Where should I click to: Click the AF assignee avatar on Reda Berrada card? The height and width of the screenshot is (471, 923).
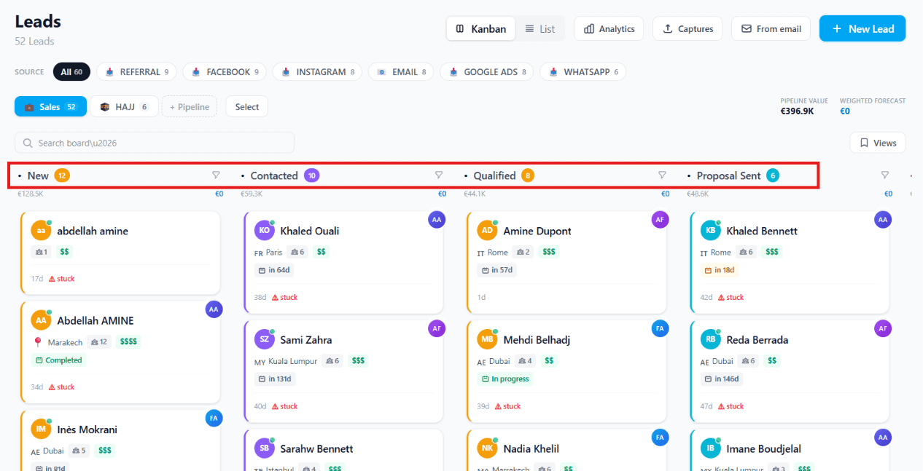tap(883, 328)
